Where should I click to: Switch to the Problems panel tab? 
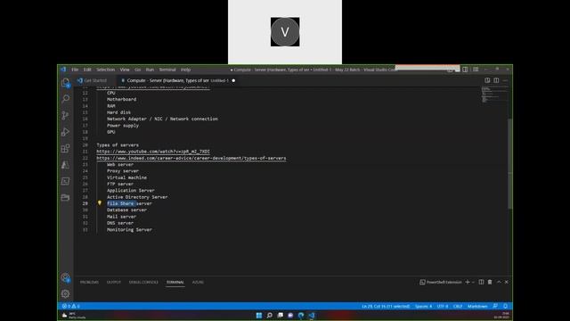[x=89, y=282]
